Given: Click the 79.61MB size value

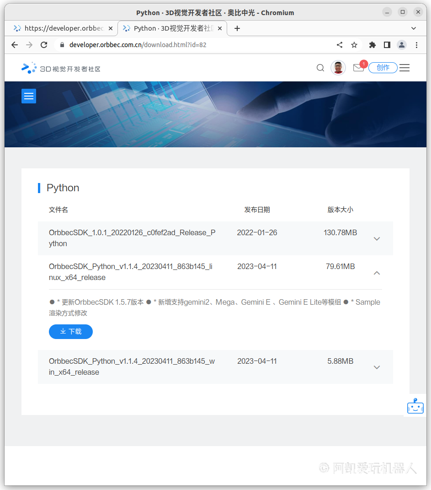Looking at the screenshot, I should [x=340, y=267].
